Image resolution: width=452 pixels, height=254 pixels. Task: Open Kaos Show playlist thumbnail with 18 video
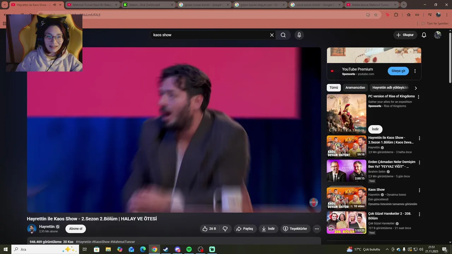click(346, 198)
